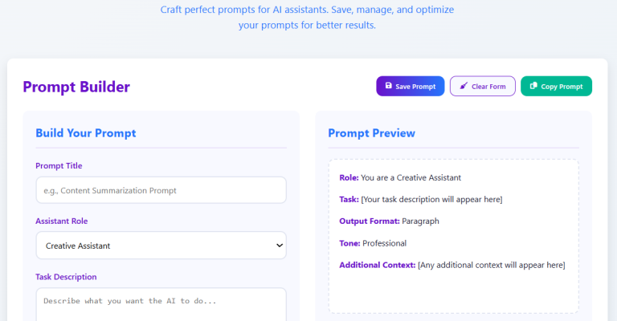Click the Task Description label
Viewport: 617px width, 321px height.
(x=66, y=277)
